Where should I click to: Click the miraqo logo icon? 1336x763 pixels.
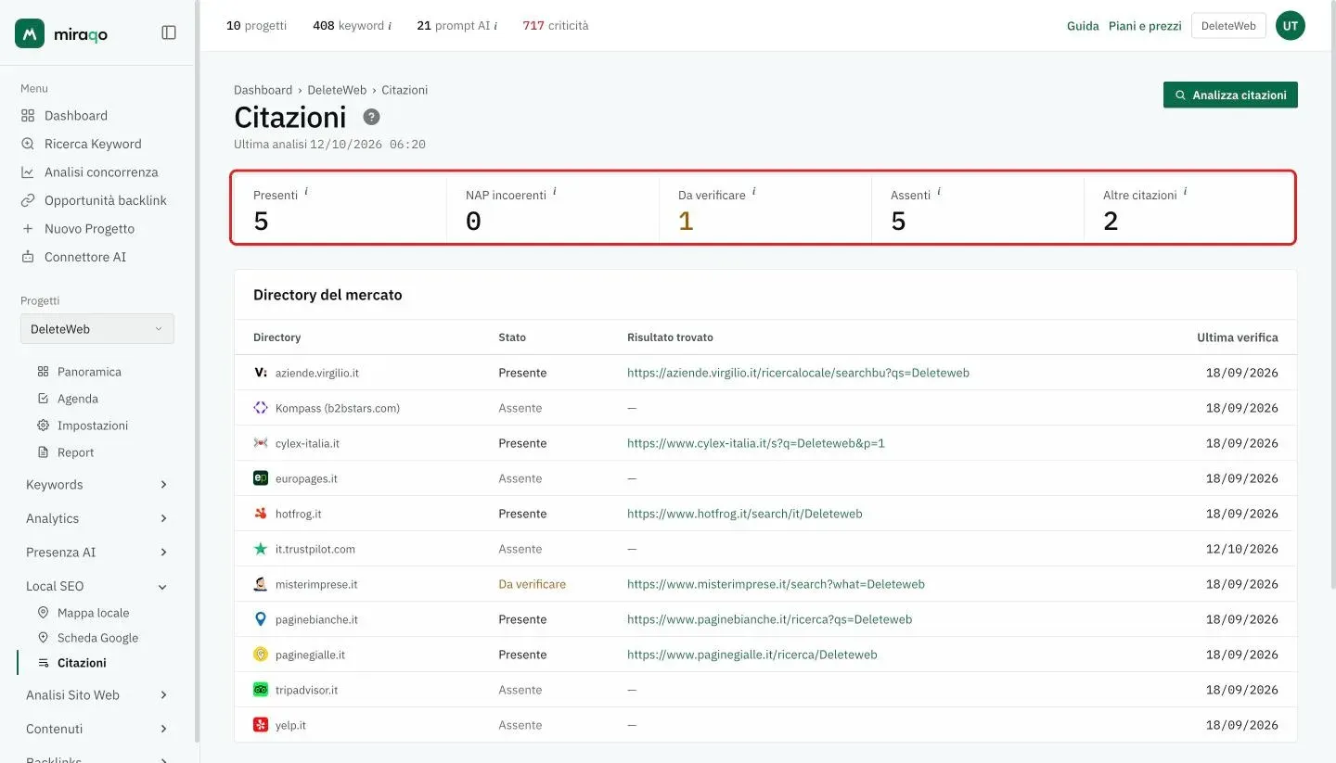30,33
